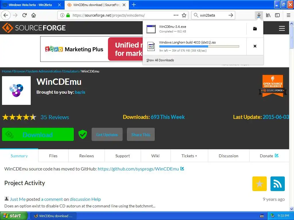This screenshot has width=294, height=220.
Task: Open the Emulators breadcrumb link
Action: click(71, 71)
